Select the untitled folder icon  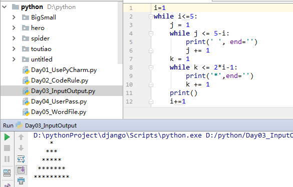tap(26, 59)
